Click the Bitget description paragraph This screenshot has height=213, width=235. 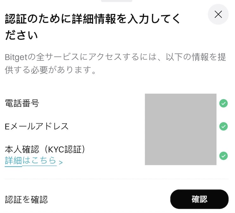point(115,64)
